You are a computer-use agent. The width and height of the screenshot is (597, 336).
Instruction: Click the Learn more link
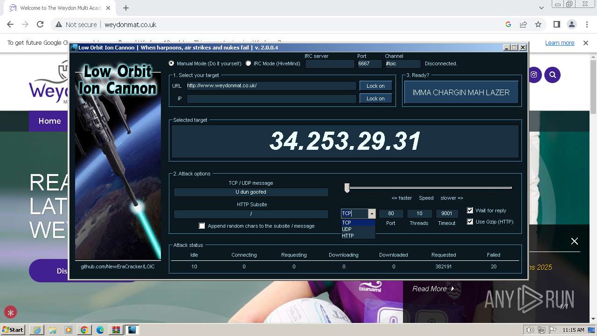[560, 42]
